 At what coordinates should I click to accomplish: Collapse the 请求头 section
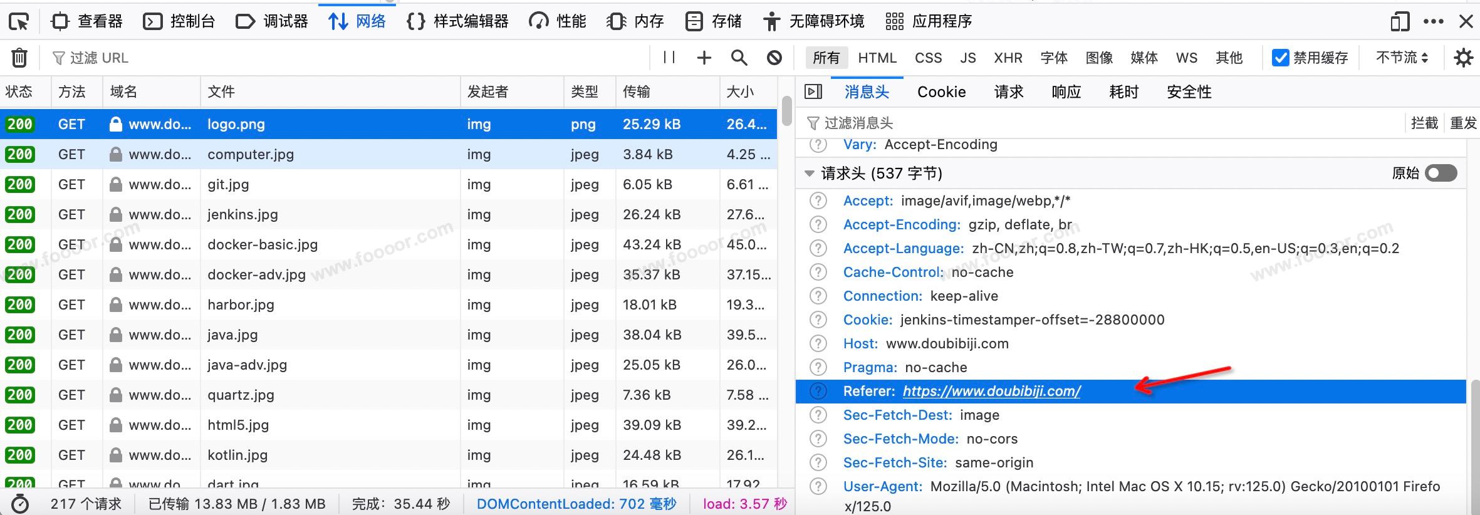tap(810, 174)
